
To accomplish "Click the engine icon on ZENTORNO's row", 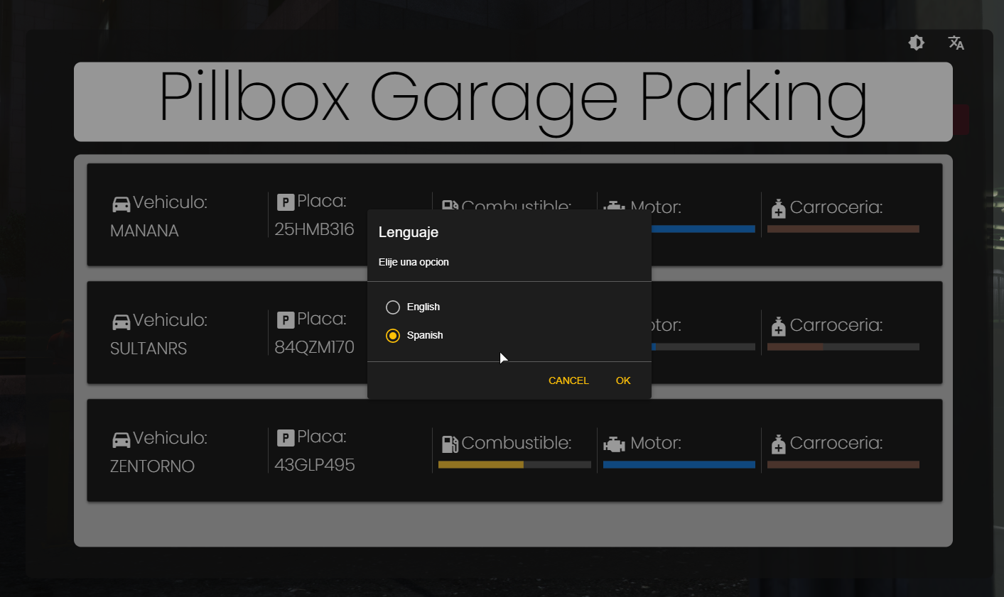I will coord(613,444).
